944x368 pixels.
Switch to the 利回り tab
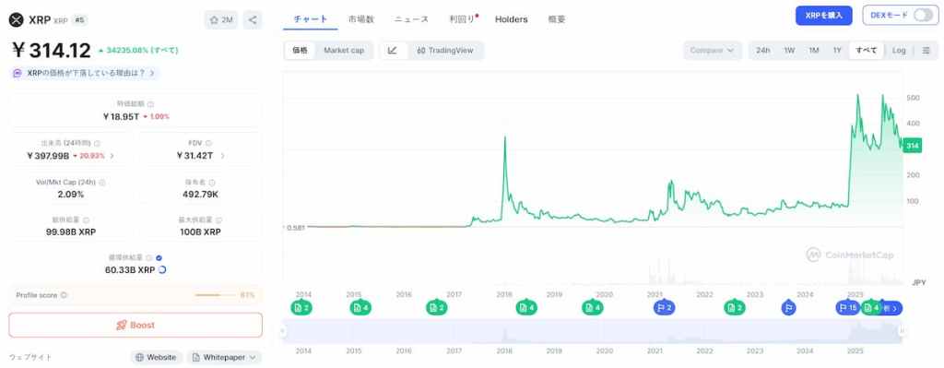[x=463, y=18]
